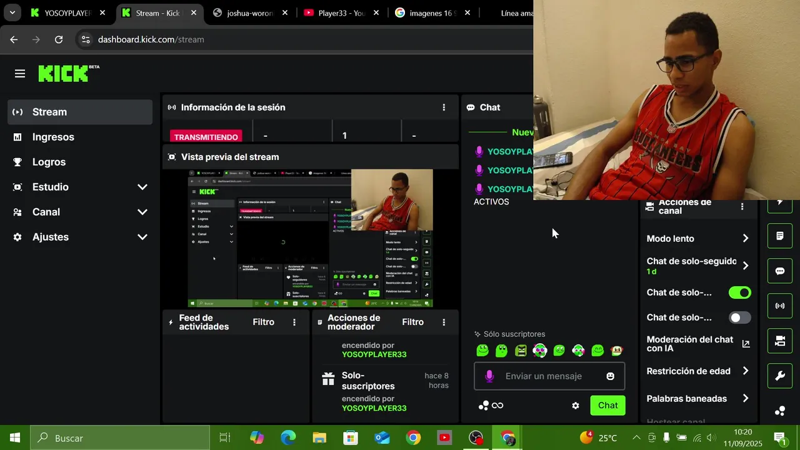Open the browser tab search dropdown arrow
Viewport: 800px width, 450px height.
(x=12, y=12)
